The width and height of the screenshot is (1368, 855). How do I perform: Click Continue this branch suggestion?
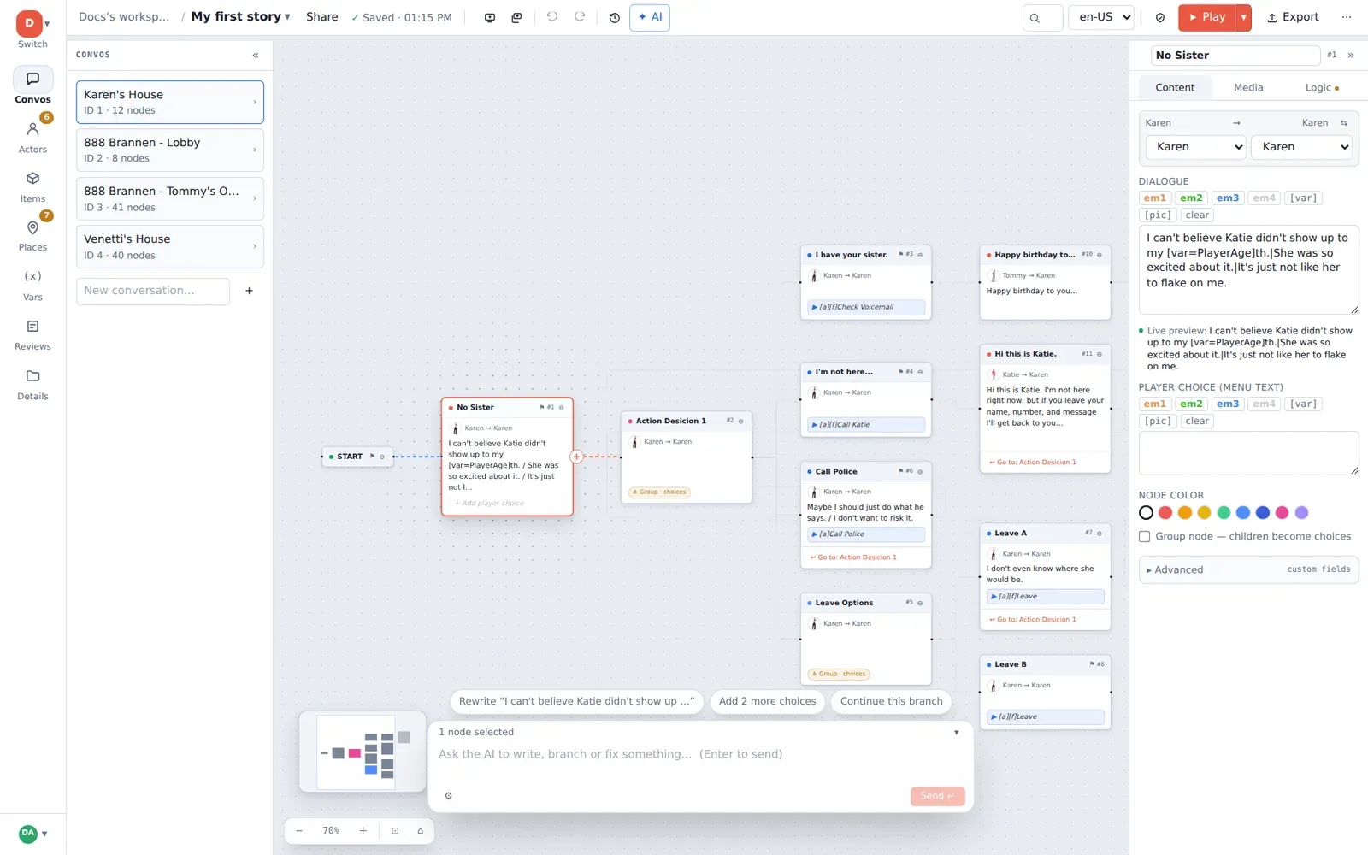pyautogui.click(x=891, y=701)
